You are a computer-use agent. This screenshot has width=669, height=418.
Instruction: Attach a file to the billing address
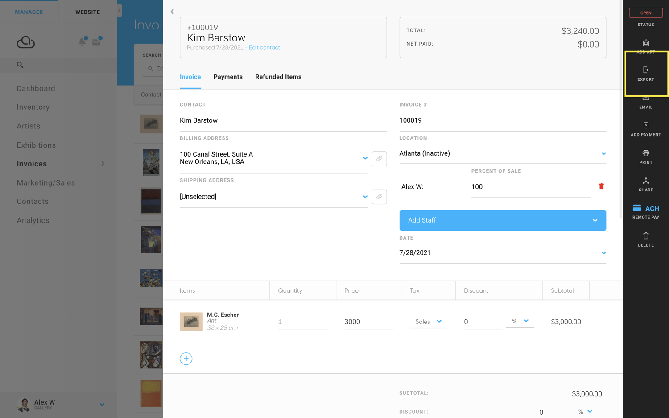click(x=379, y=158)
